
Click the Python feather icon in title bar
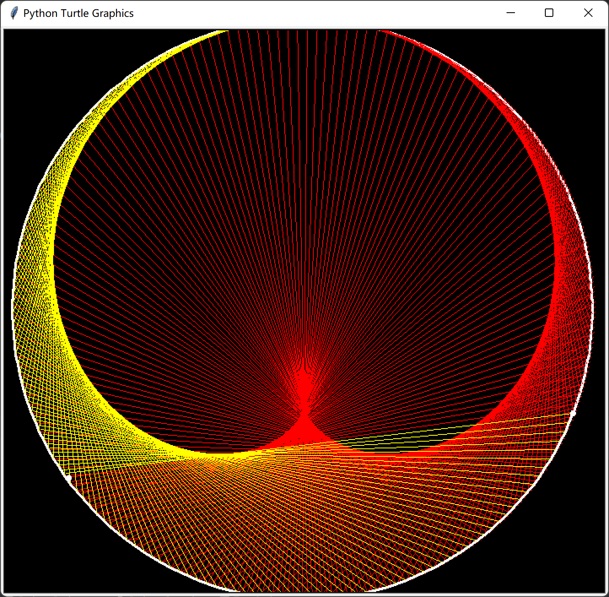click(x=14, y=13)
